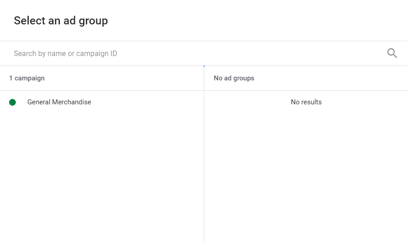Click the blue progress mark above the pane divider
This screenshot has height=243, width=407.
click(204, 66)
